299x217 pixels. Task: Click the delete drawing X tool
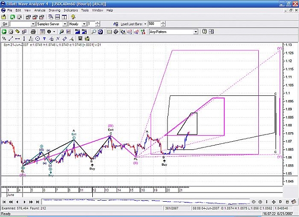coord(58,39)
